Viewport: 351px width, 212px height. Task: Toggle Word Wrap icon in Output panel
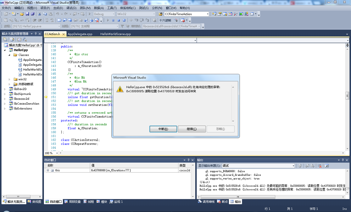pyautogui.click(x=327, y=166)
